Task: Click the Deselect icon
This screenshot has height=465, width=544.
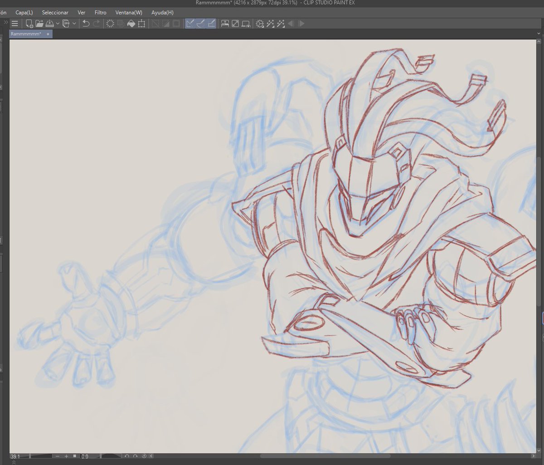Action: 155,24
